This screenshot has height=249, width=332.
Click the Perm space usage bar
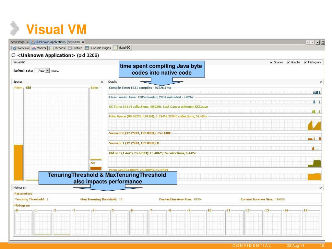point(18,163)
